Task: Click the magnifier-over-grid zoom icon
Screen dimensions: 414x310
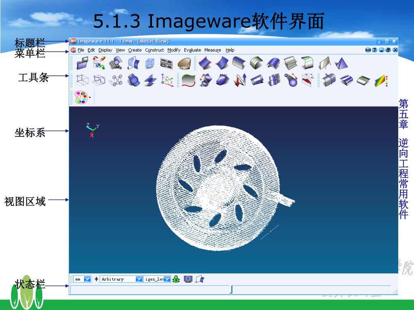Action: pyautogui.click(x=116, y=63)
